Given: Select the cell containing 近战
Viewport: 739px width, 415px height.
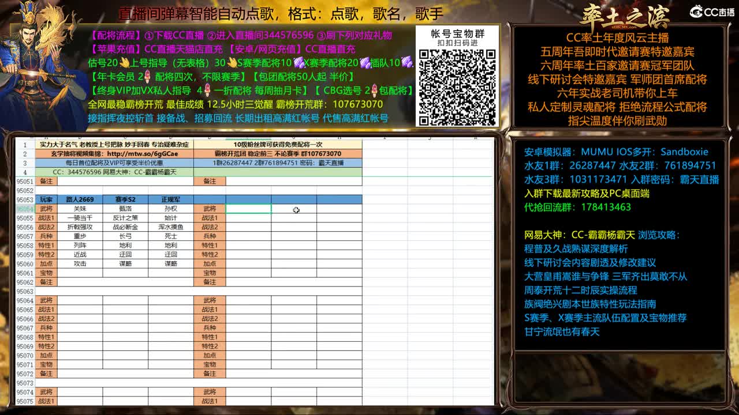Looking at the screenshot, I should [80, 254].
